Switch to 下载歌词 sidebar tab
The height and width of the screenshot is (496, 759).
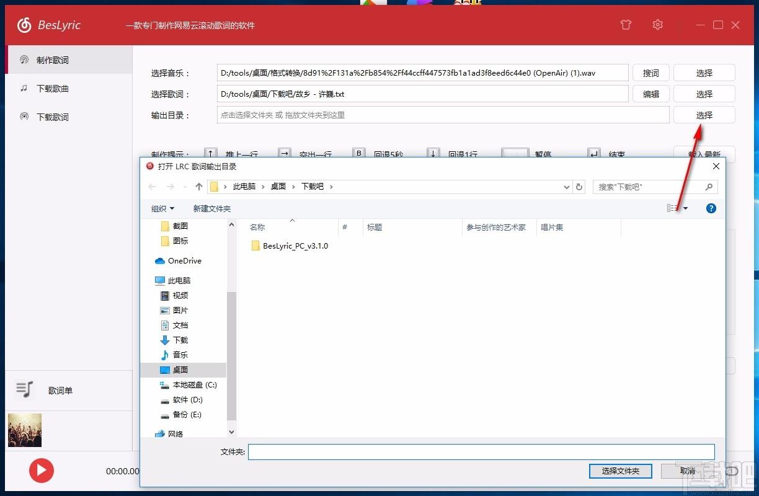[69, 117]
